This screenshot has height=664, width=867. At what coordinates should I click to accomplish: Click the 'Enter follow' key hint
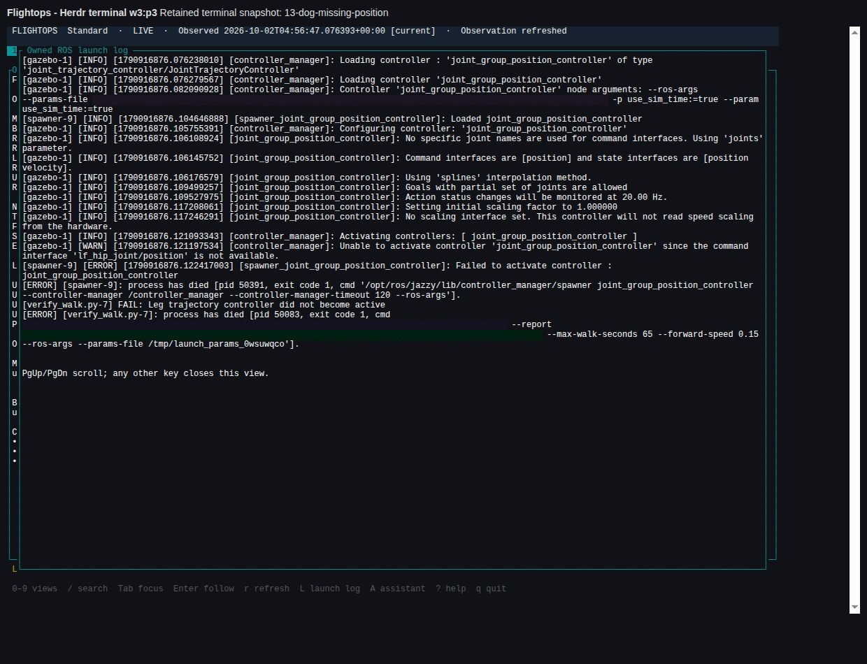coord(204,589)
